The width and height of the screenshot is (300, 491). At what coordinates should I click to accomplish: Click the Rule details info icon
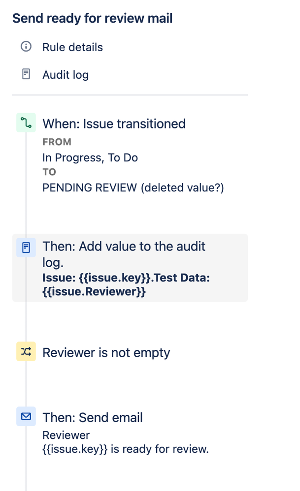click(x=26, y=47)
